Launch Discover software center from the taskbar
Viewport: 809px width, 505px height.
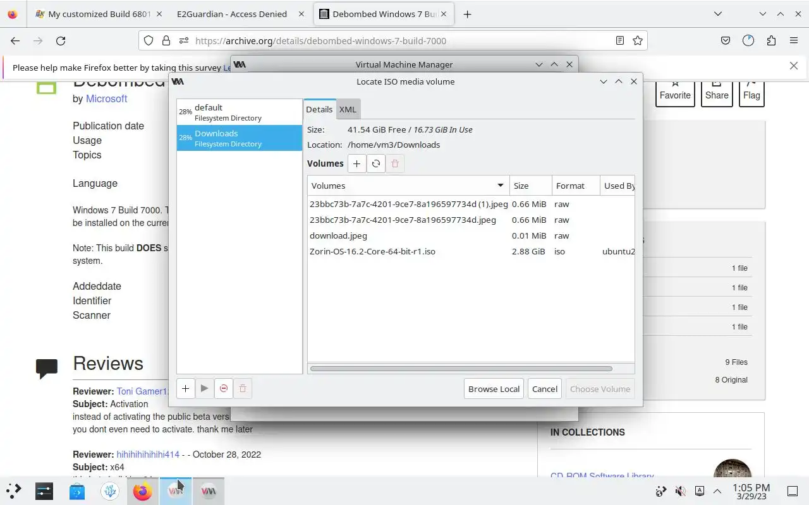(77, 490)
